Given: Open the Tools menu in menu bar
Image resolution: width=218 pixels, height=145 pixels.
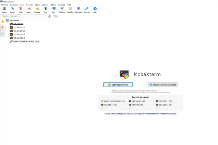Looking at the screenshot, I should point(37,5).
